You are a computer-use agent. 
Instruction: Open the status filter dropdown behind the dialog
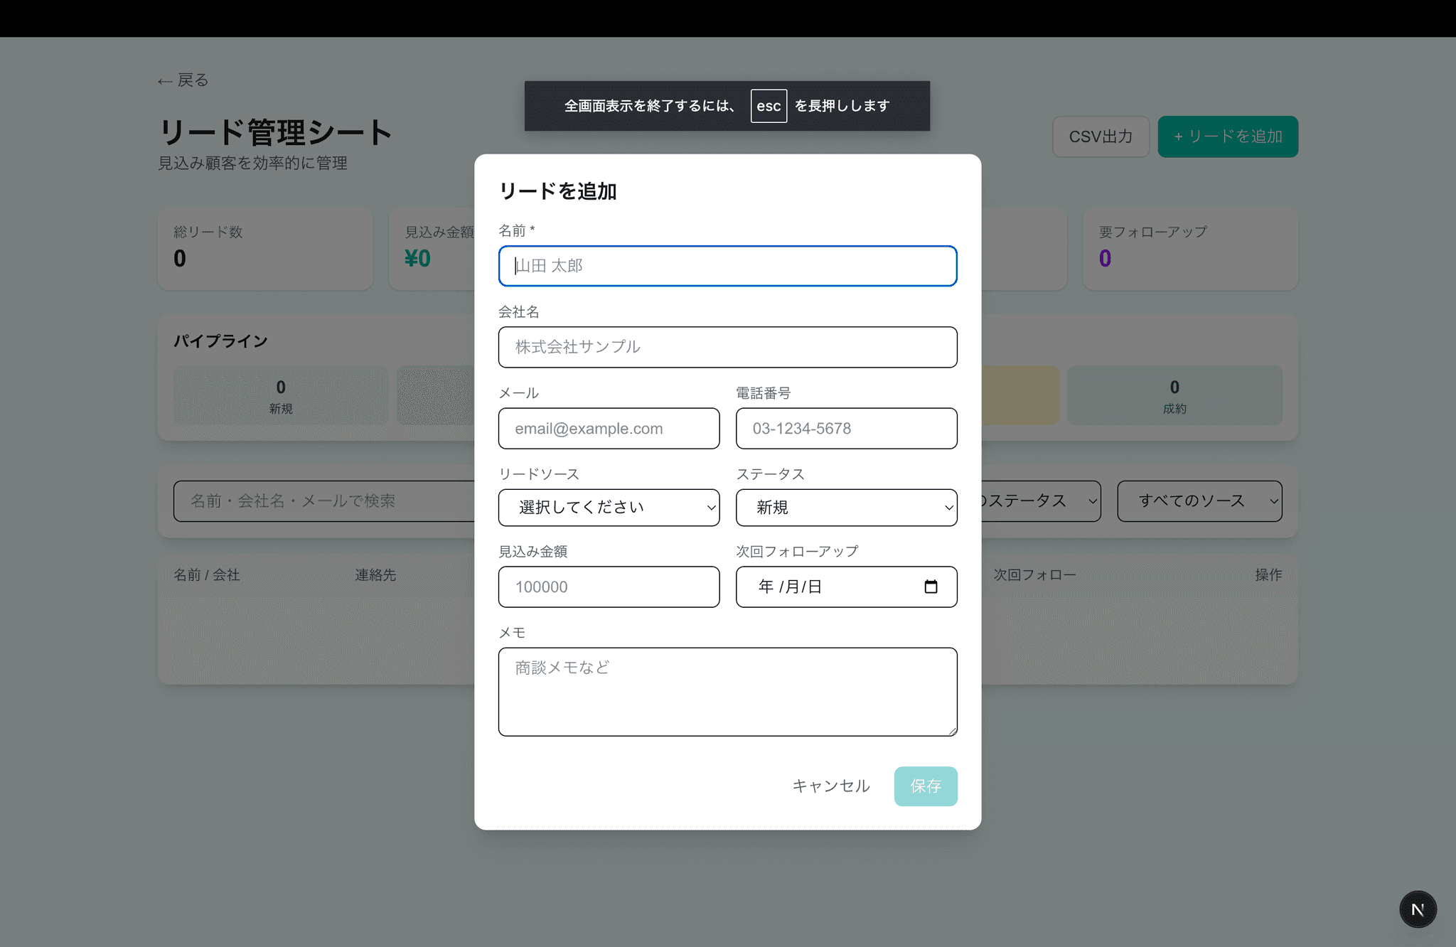pyautogui.click(x=1042, y=501)
